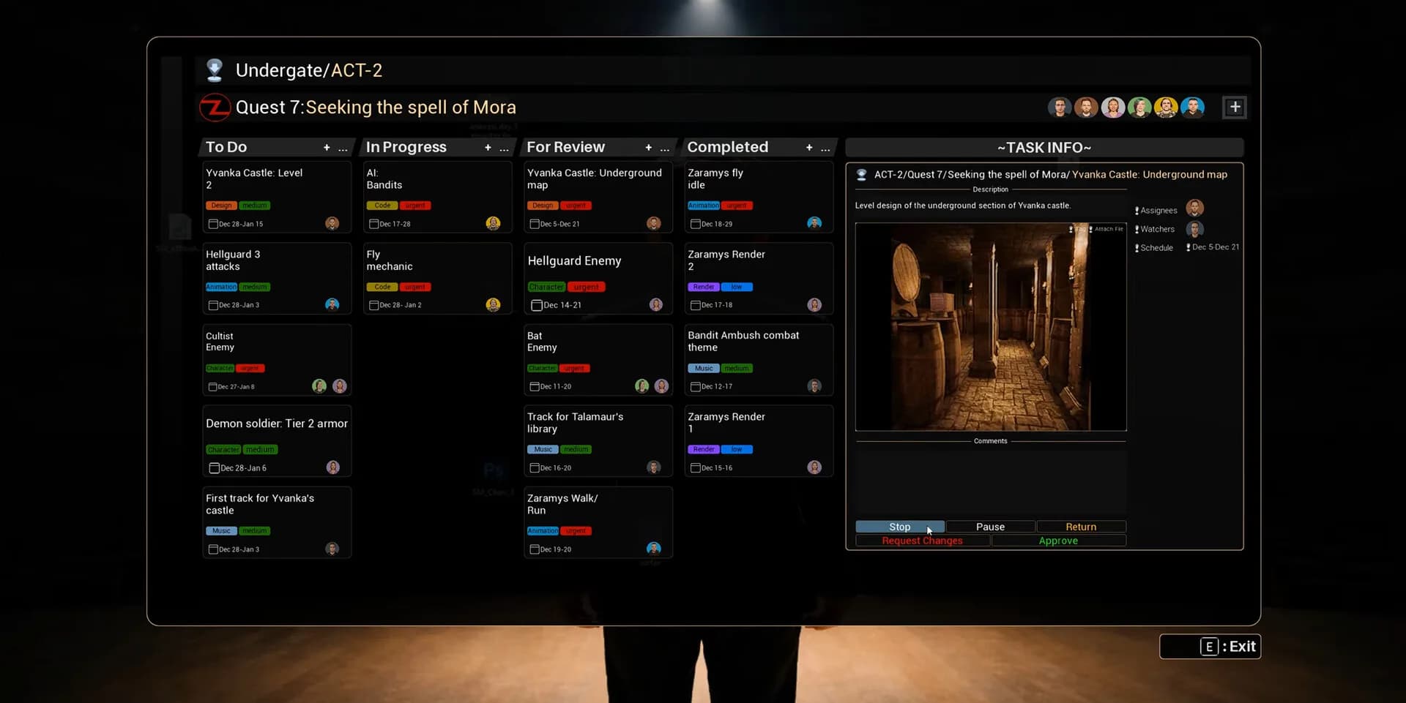The image size is (1406, 703).
Task: Open the underground castle preview image
Action: point(991,327)
